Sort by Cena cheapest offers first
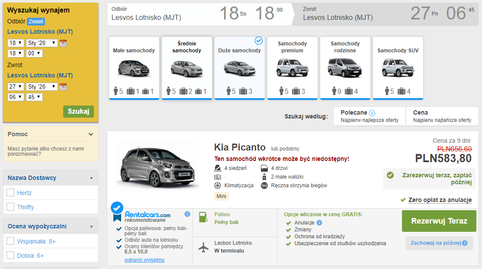The height and width of the screenshot is (269, 482). coord(442,116)
